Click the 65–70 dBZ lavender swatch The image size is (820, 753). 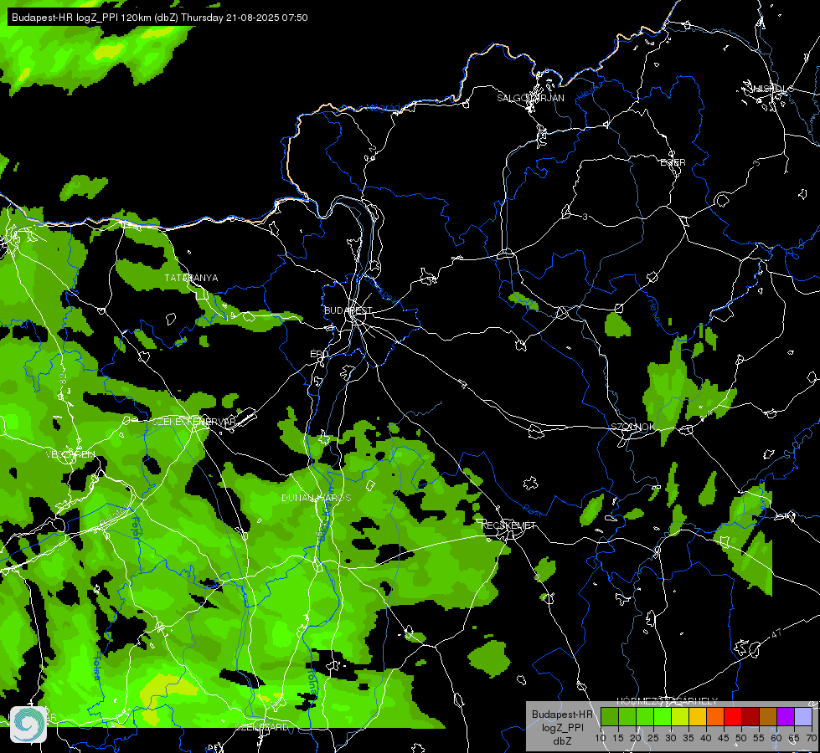803,716
